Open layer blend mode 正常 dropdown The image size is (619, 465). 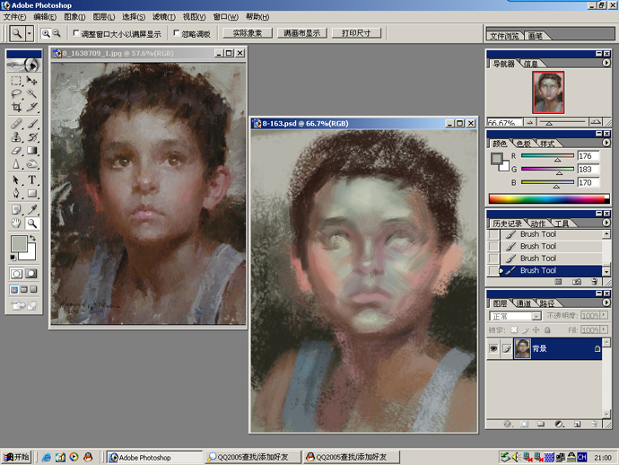(x=536, y=316)
